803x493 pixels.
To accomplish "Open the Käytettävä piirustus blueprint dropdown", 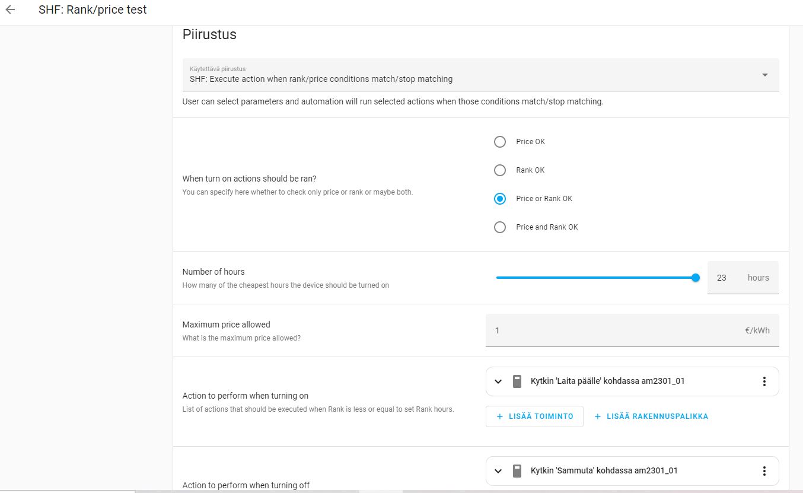I will point(480,75).
